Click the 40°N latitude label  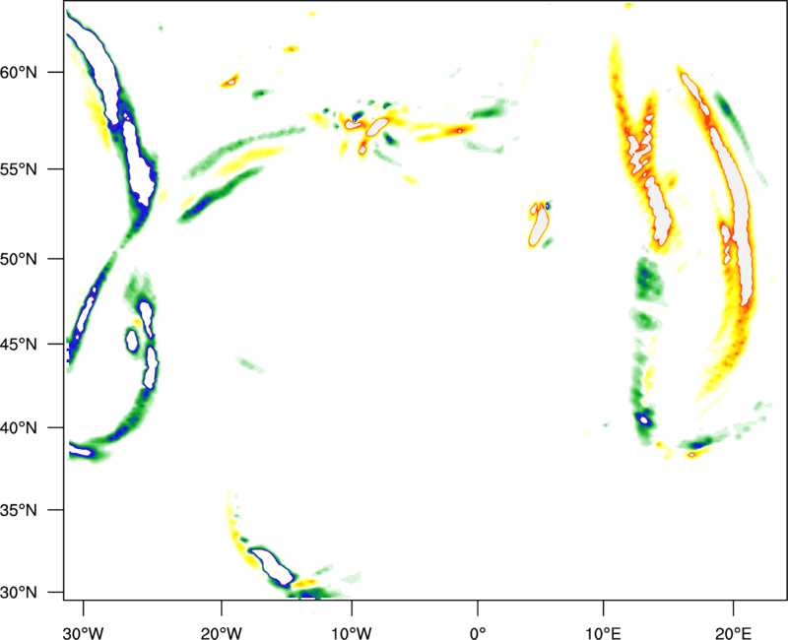click(x=19, y=428)
